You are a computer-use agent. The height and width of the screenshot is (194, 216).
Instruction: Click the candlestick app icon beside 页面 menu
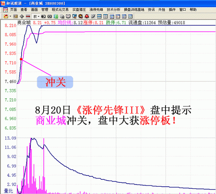[6, 10]
